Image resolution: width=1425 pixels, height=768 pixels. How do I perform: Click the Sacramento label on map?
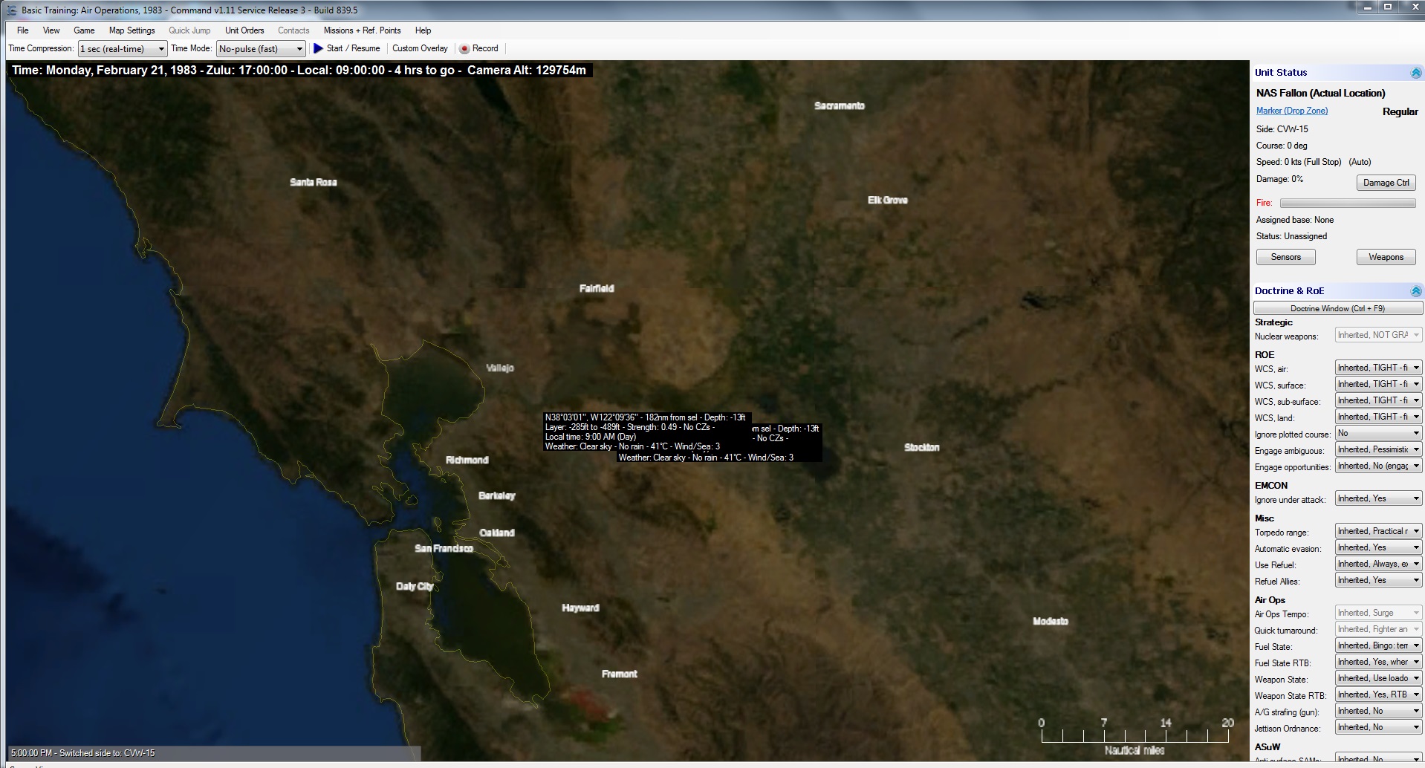click(840, 105)
